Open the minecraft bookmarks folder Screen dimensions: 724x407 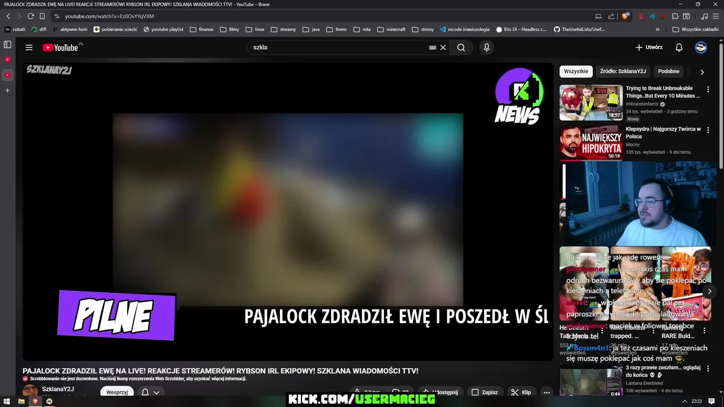(391, 29)
